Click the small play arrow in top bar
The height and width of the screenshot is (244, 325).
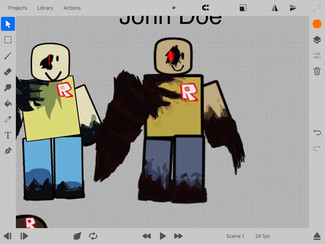click(174, 8)
